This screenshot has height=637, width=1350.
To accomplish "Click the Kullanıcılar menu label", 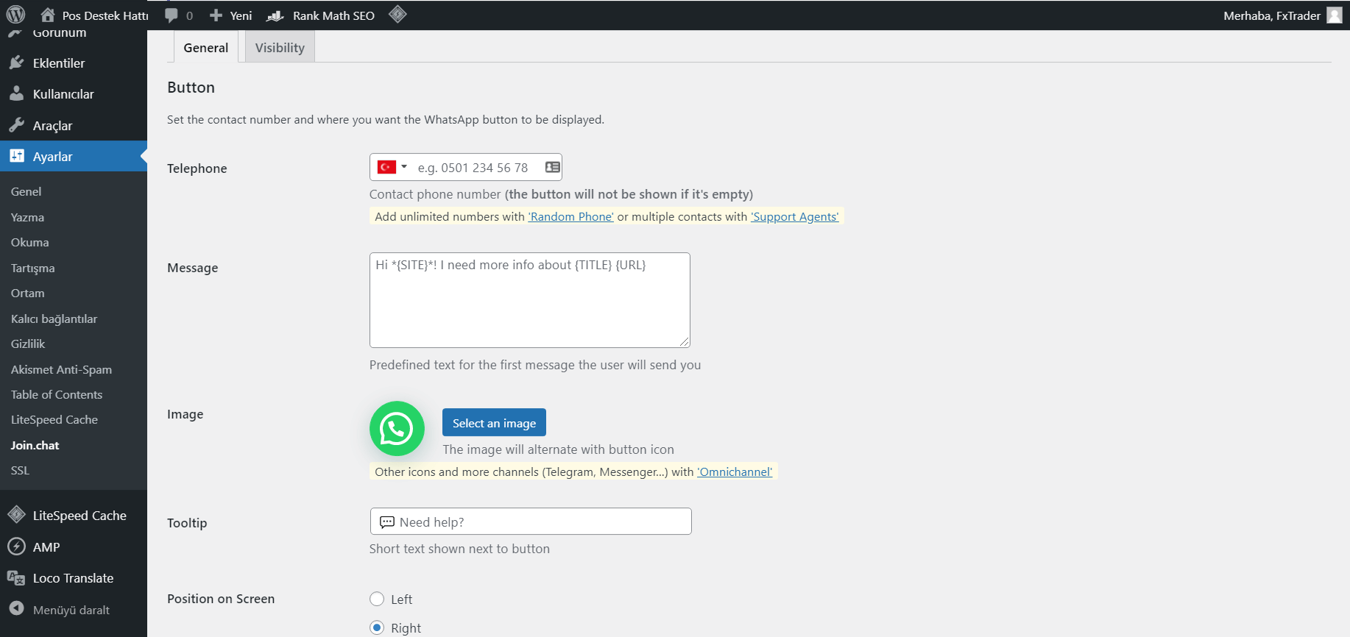I will (x=63, y=93).
